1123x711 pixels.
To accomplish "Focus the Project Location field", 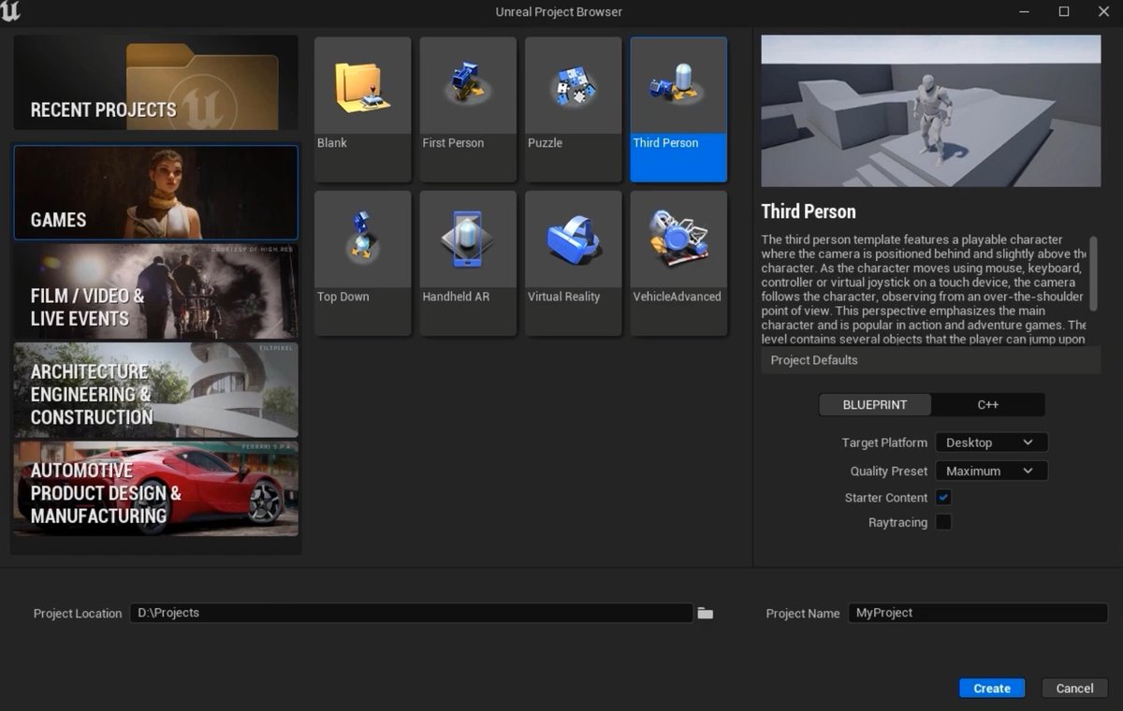I will pyautogui.click(x=411, y=613).
